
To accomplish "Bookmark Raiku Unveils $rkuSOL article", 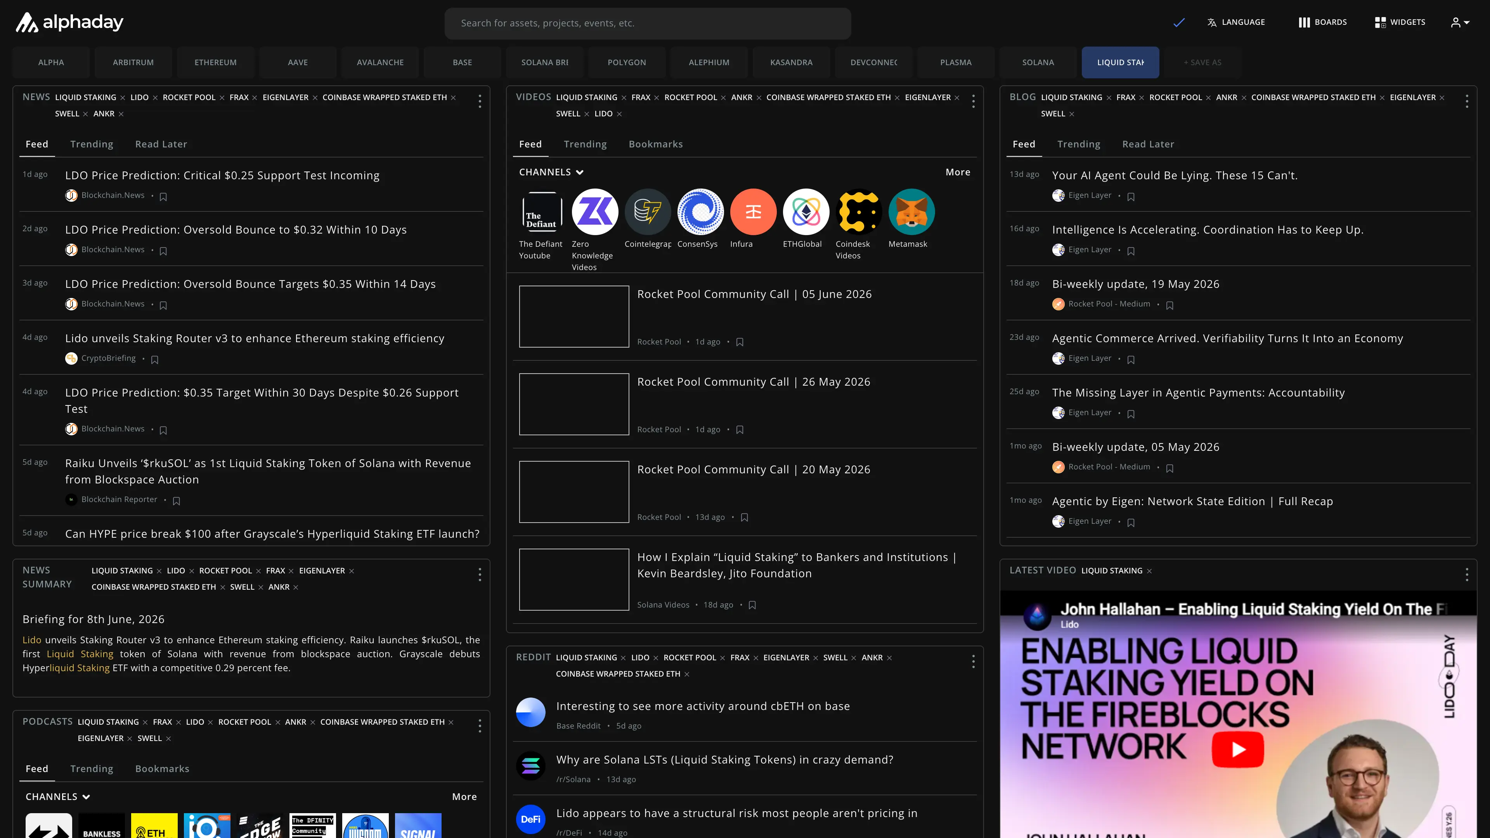I will click(x=177, y=501).
